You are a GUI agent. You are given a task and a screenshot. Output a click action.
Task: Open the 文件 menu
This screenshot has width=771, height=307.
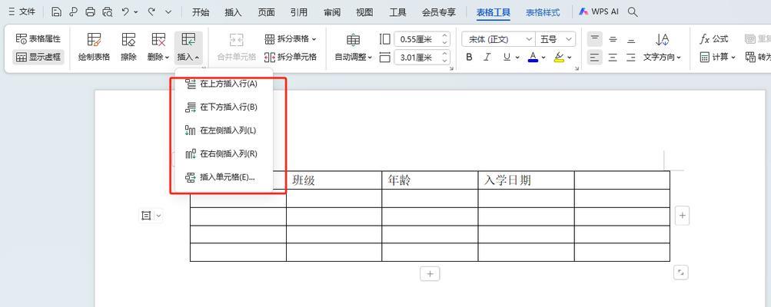pos(22,12)
